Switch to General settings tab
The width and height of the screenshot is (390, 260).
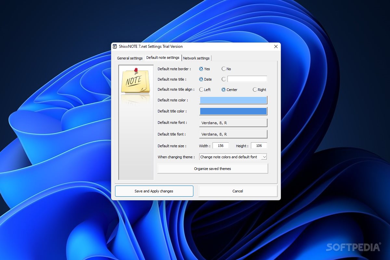point(130,58)
